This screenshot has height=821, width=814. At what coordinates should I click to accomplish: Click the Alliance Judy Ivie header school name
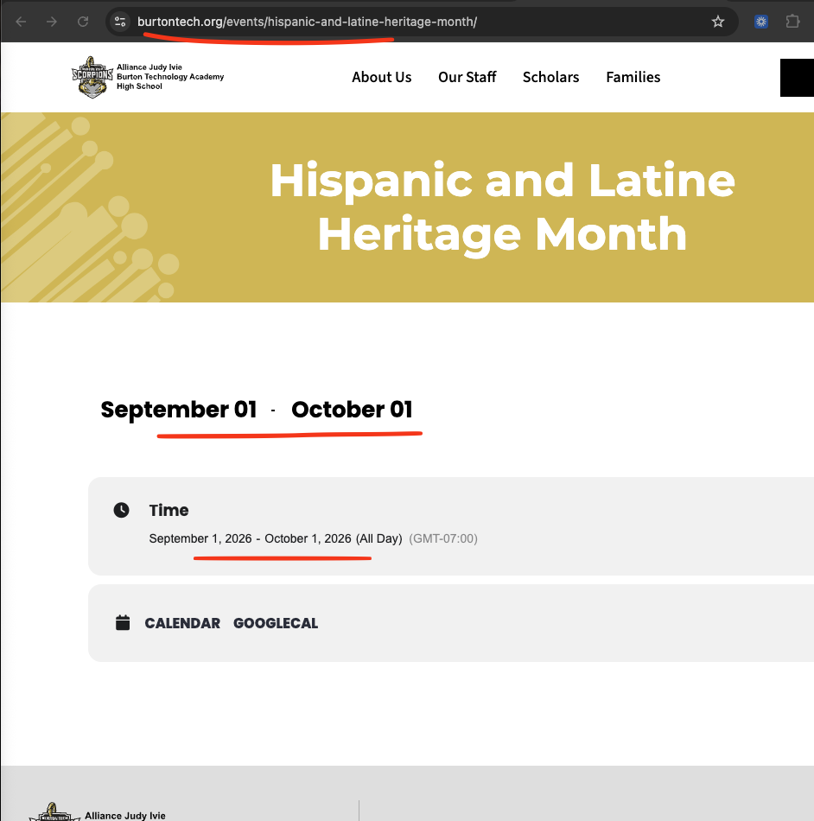[170, 76]
